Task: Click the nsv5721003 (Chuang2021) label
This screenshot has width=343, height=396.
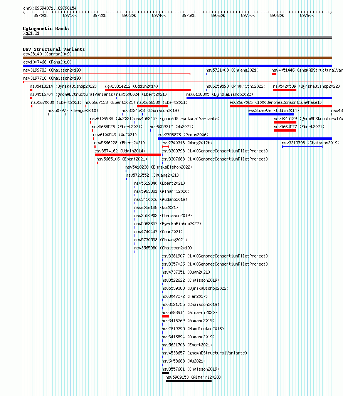Action: pos(232,70)
